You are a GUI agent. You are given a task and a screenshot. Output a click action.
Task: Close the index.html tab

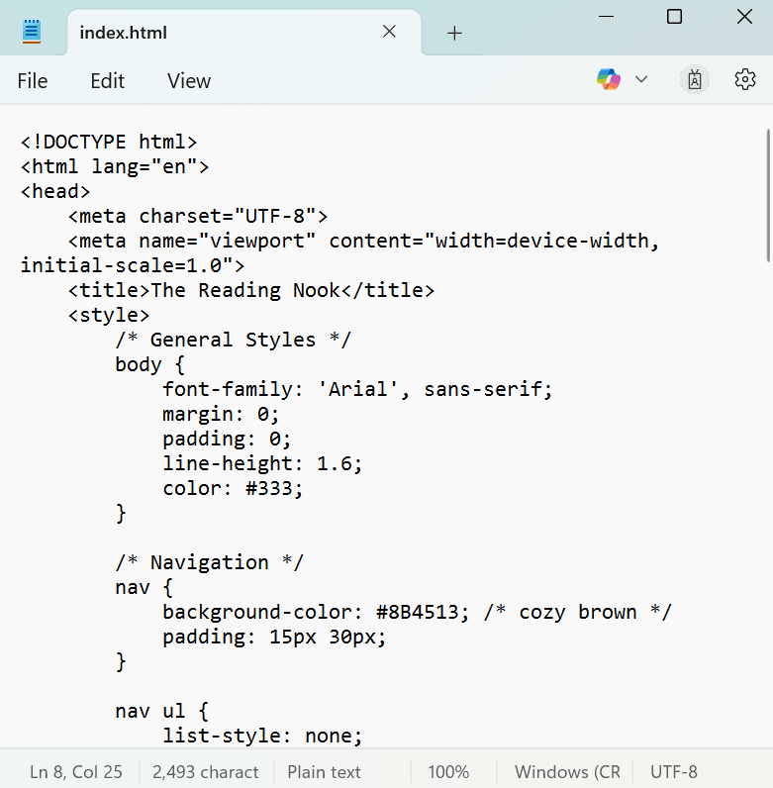coord(389,32)
